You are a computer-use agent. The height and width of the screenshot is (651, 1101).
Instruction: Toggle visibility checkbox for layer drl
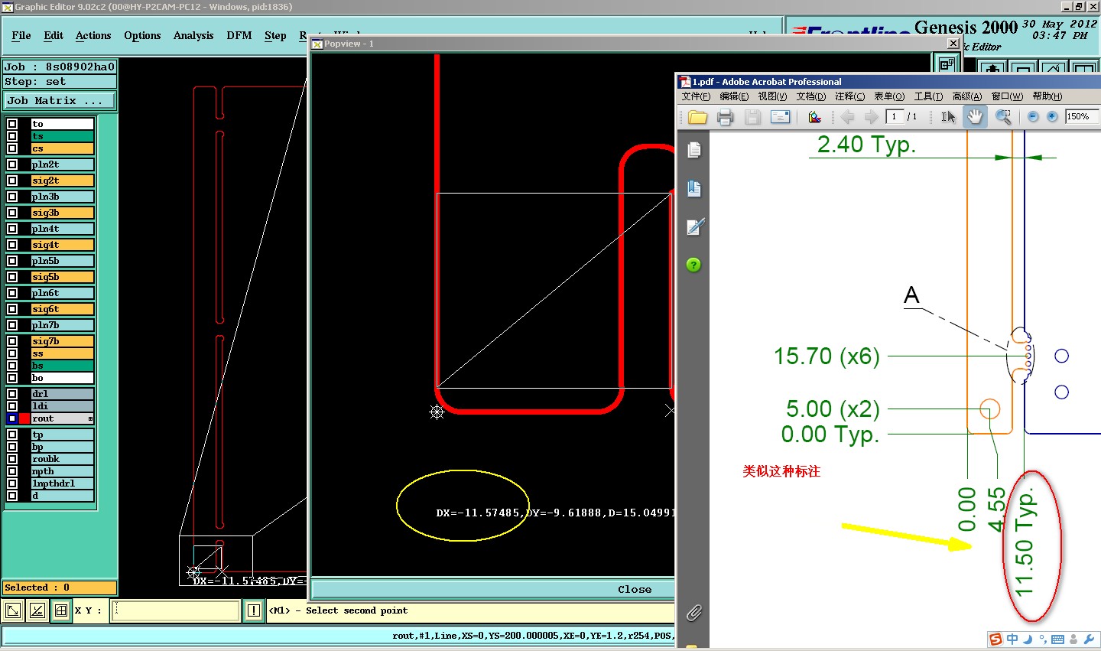click(x=12, y=394)
